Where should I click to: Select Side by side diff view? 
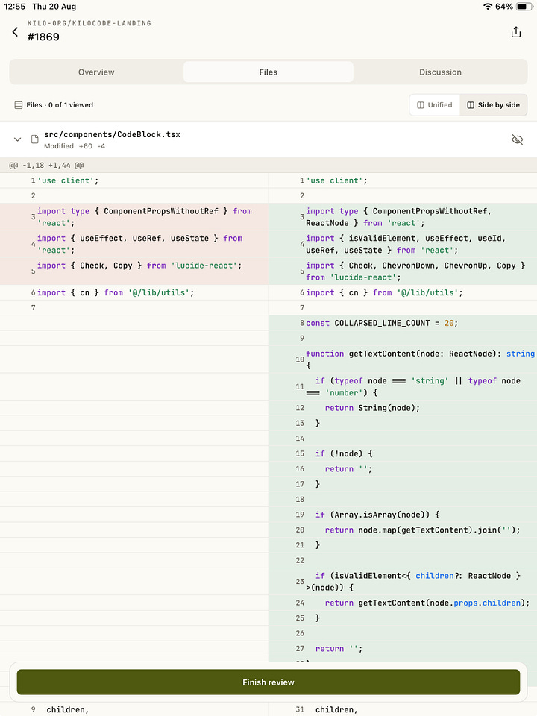tap(494, 105)
